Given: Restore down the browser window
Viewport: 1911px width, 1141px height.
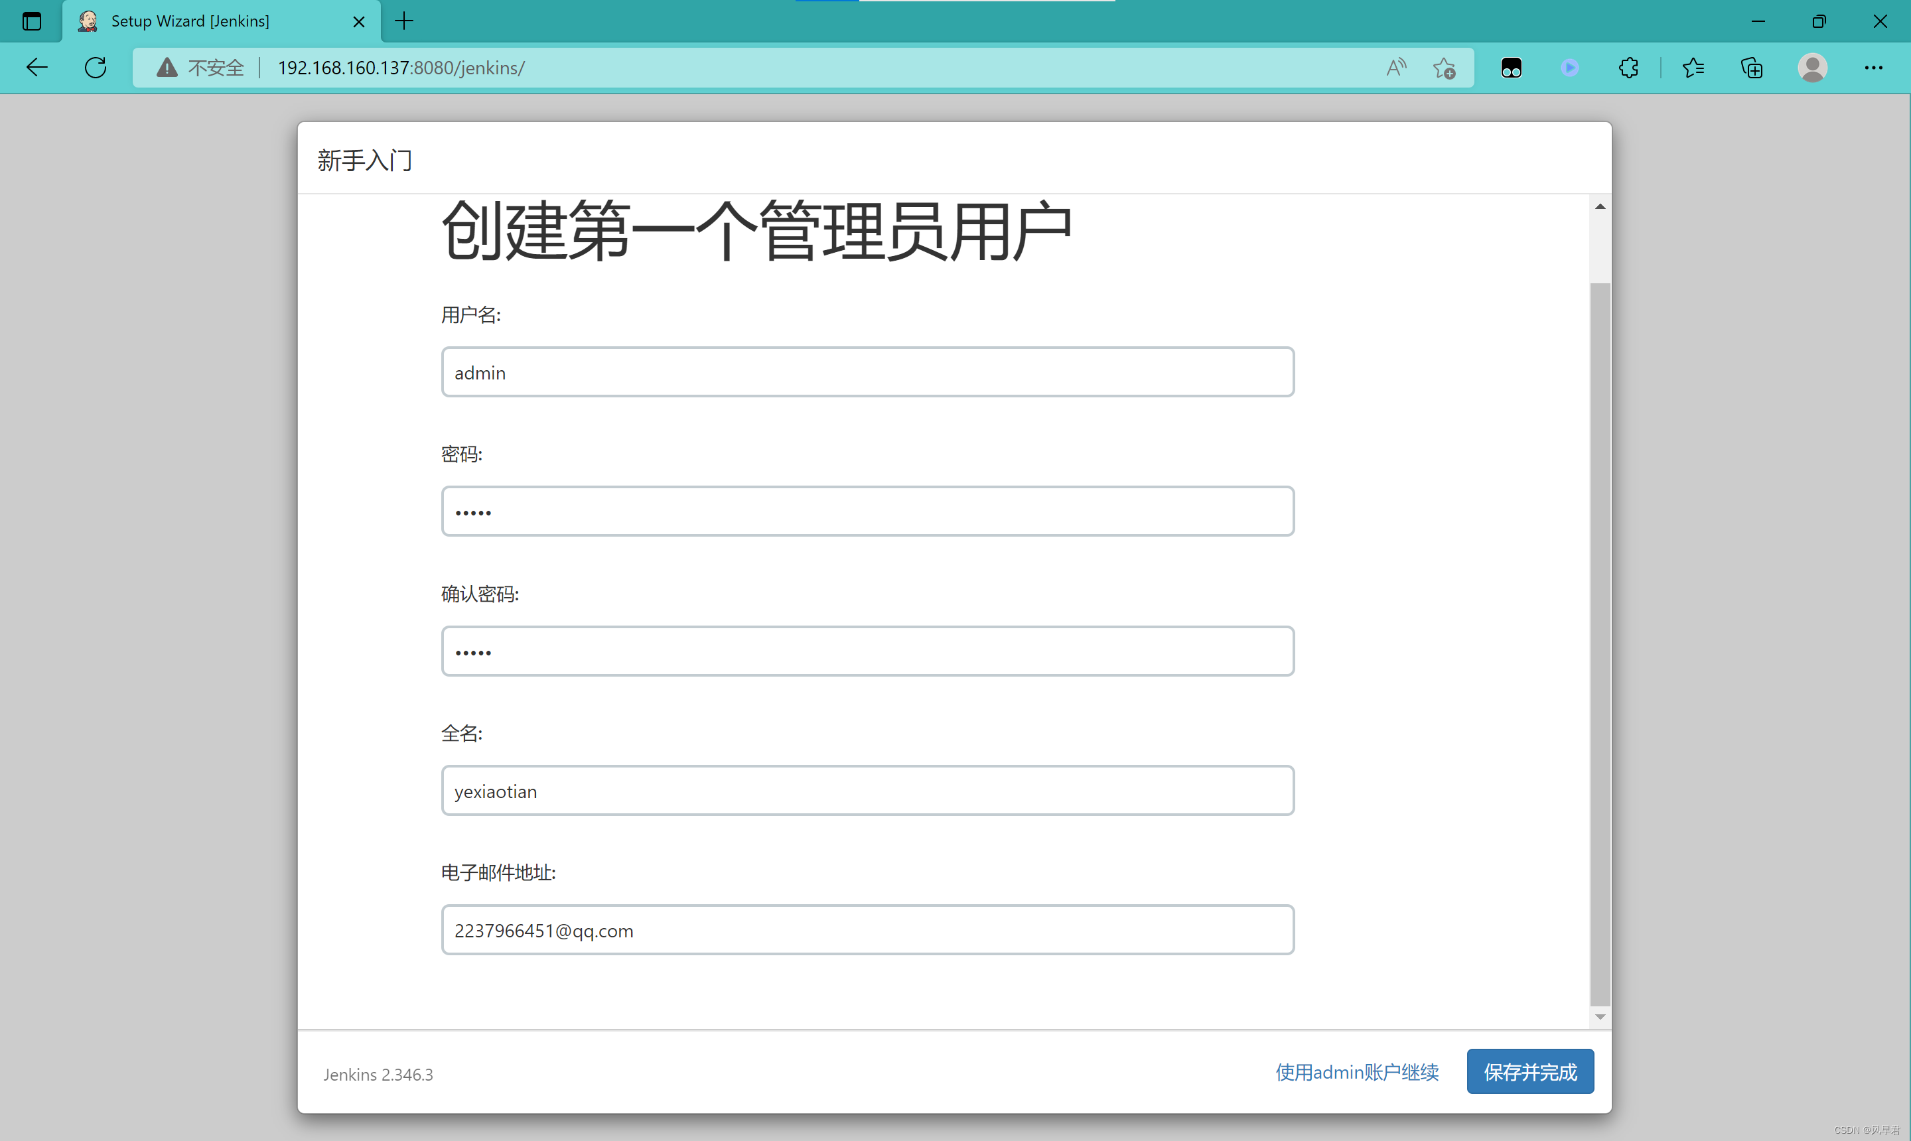Looking at the screenshot, I should click(x=1819, y=21).
